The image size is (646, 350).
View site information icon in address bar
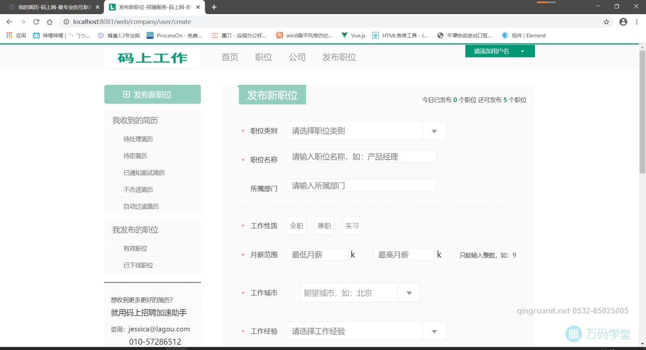pos(67,22)
